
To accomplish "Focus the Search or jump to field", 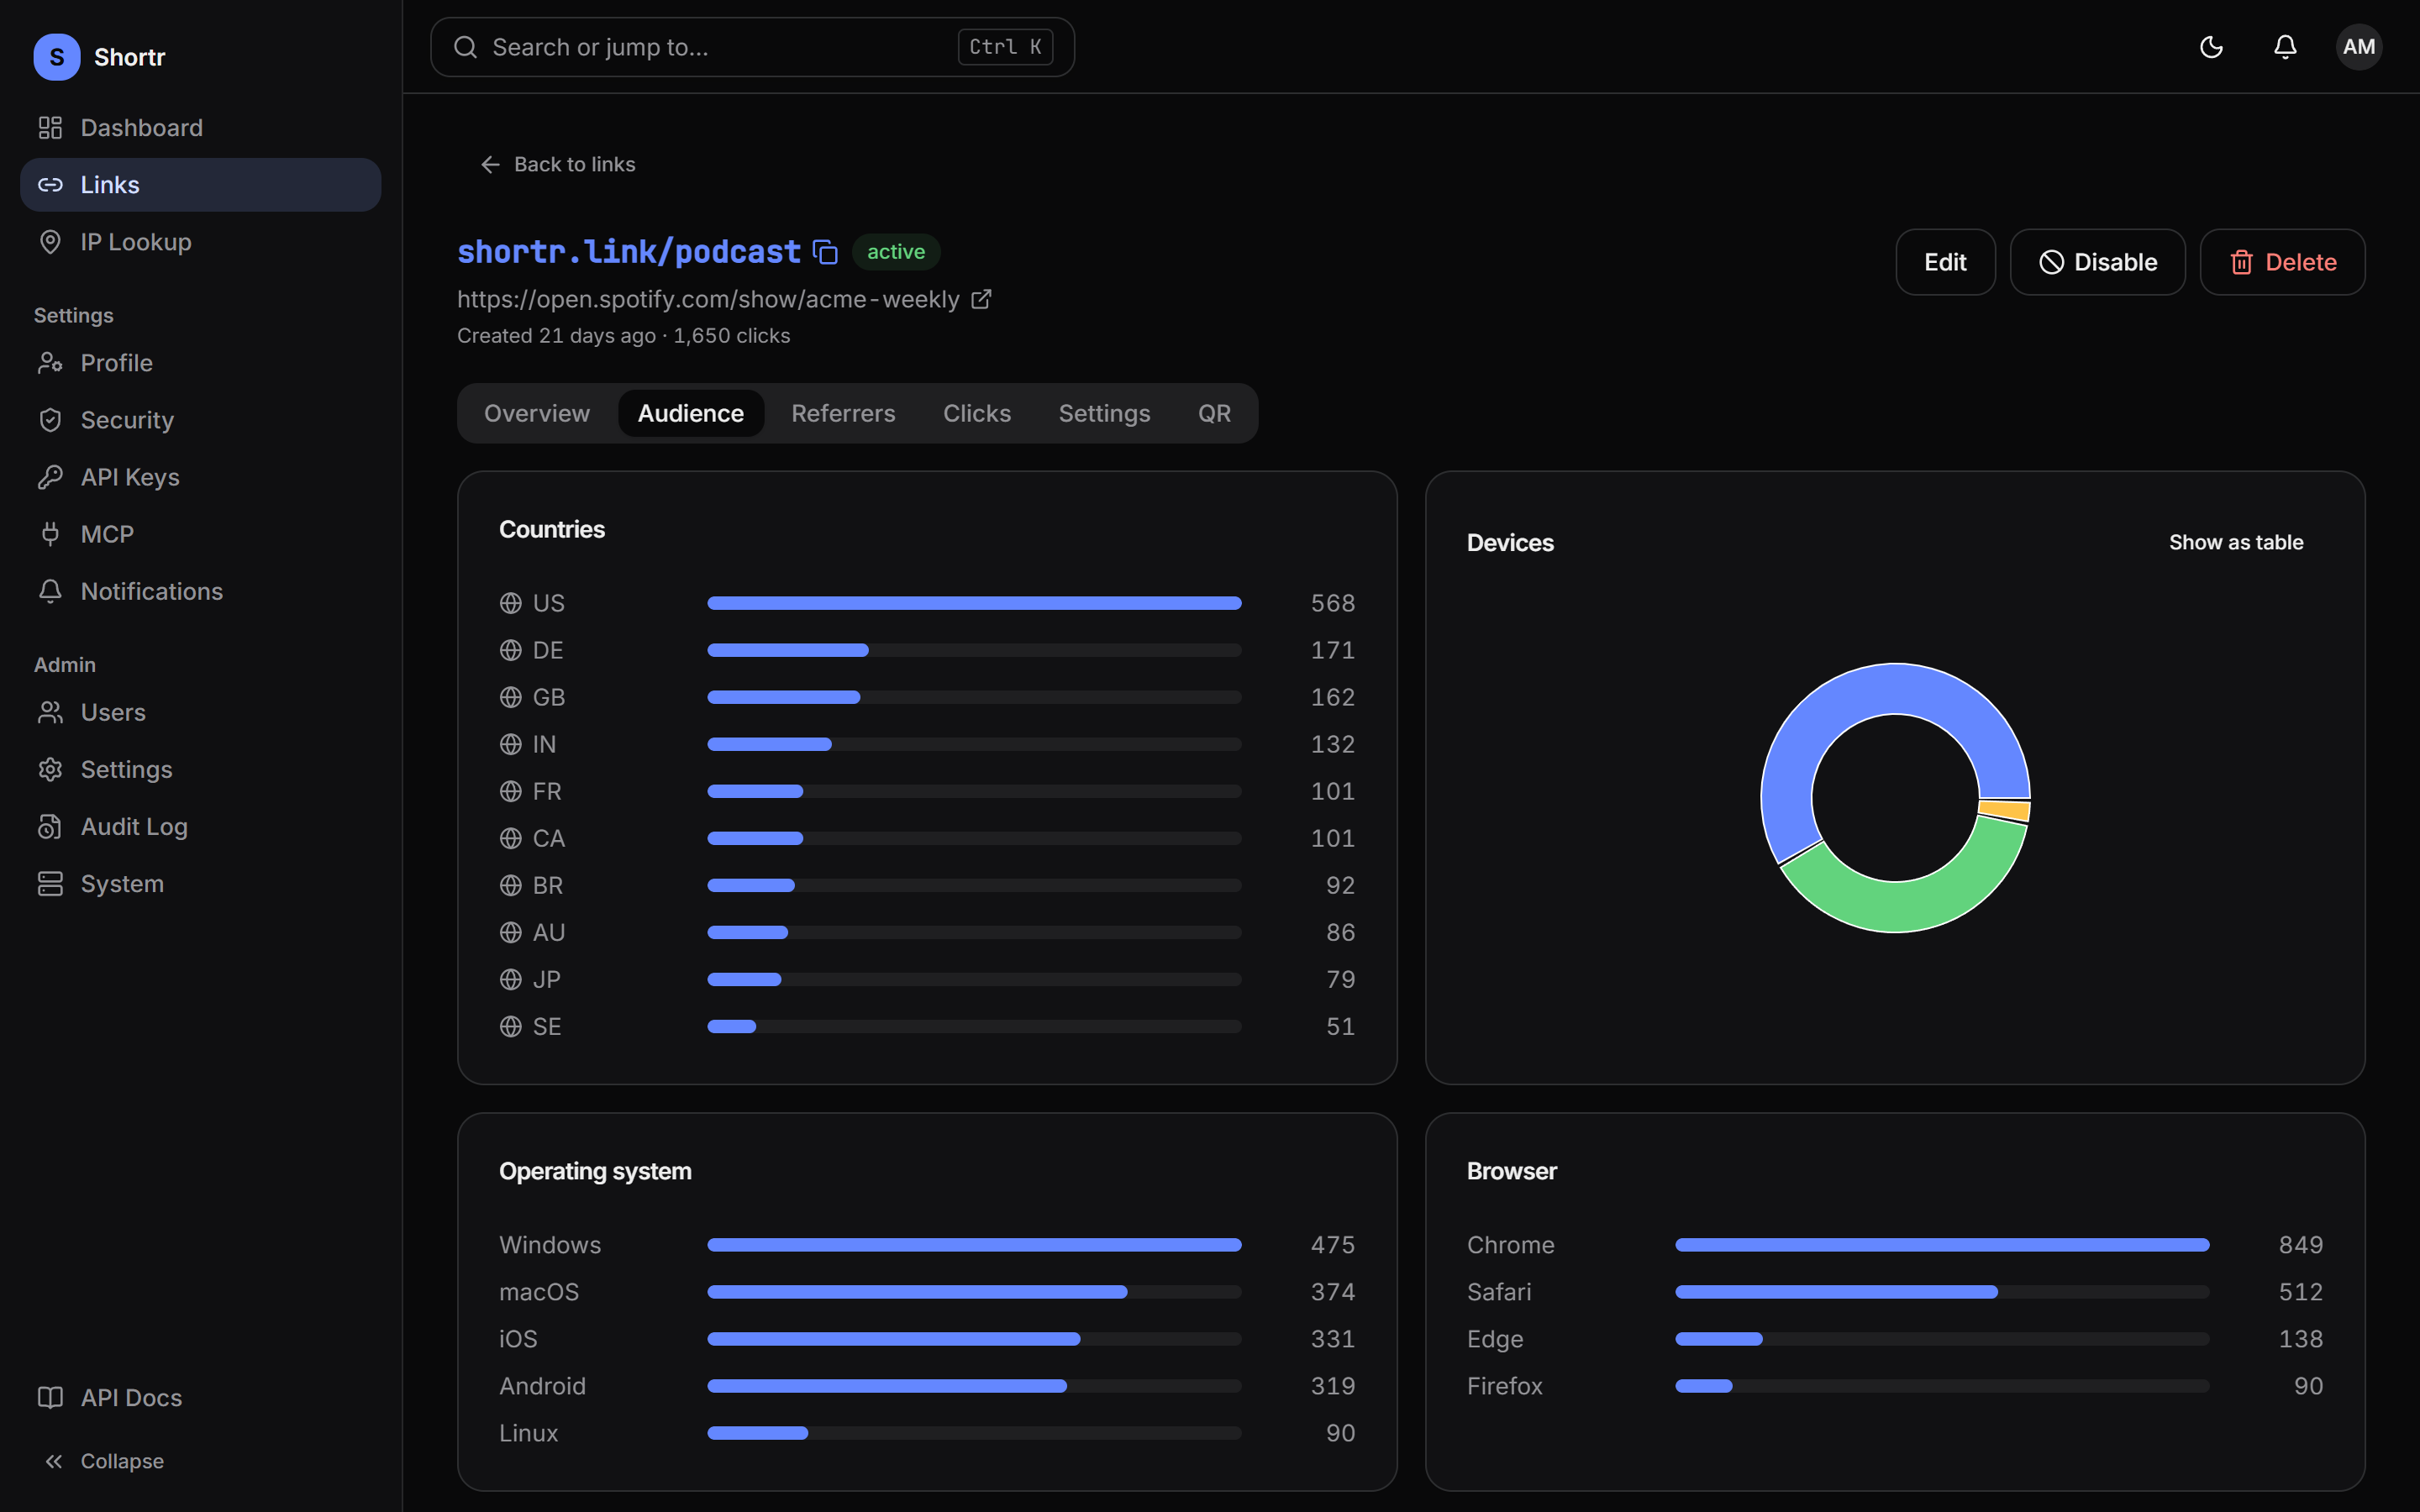I will click(x=752, y=47).
